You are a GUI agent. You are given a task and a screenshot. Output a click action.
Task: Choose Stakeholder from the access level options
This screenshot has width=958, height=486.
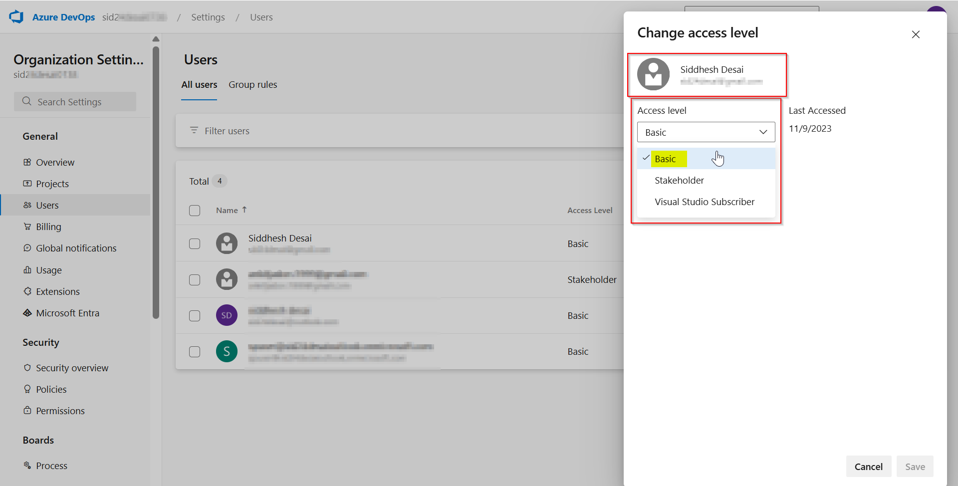click(679, 180)
